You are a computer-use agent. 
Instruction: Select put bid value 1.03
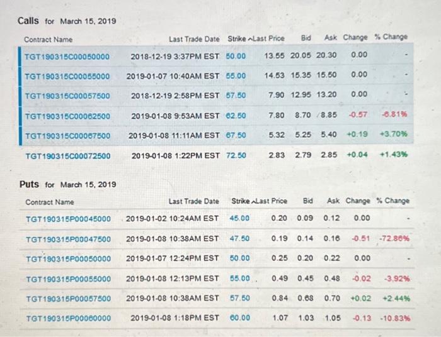(x=306, y=318)
